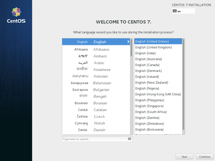This screenshot has height=161, width=215.
Task: Select Danish language row
Action: [x=95, y=130]
